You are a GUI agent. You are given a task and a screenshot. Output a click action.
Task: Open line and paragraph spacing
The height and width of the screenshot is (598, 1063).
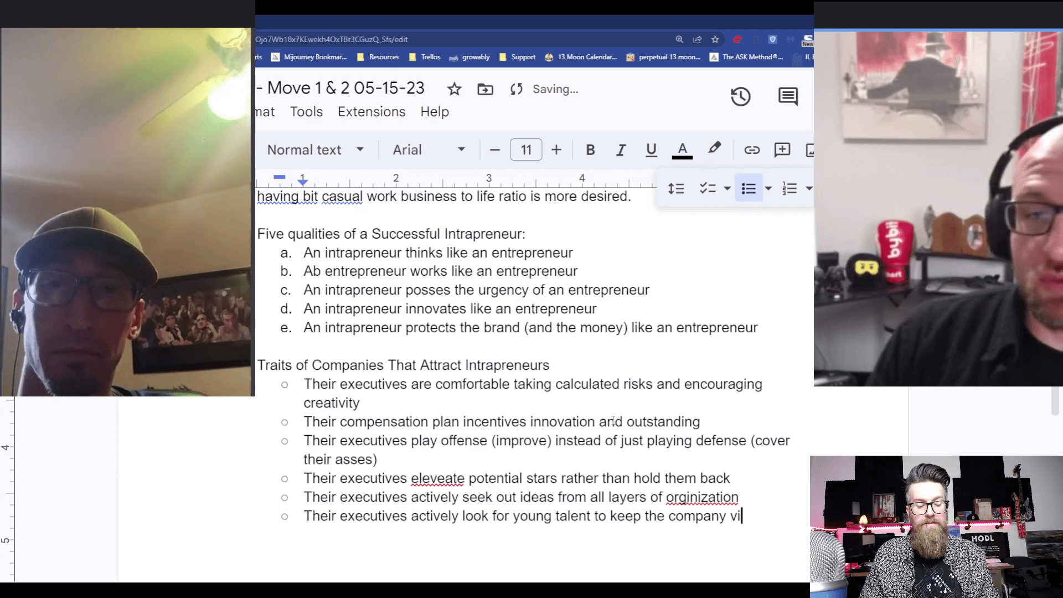(676, 189)
